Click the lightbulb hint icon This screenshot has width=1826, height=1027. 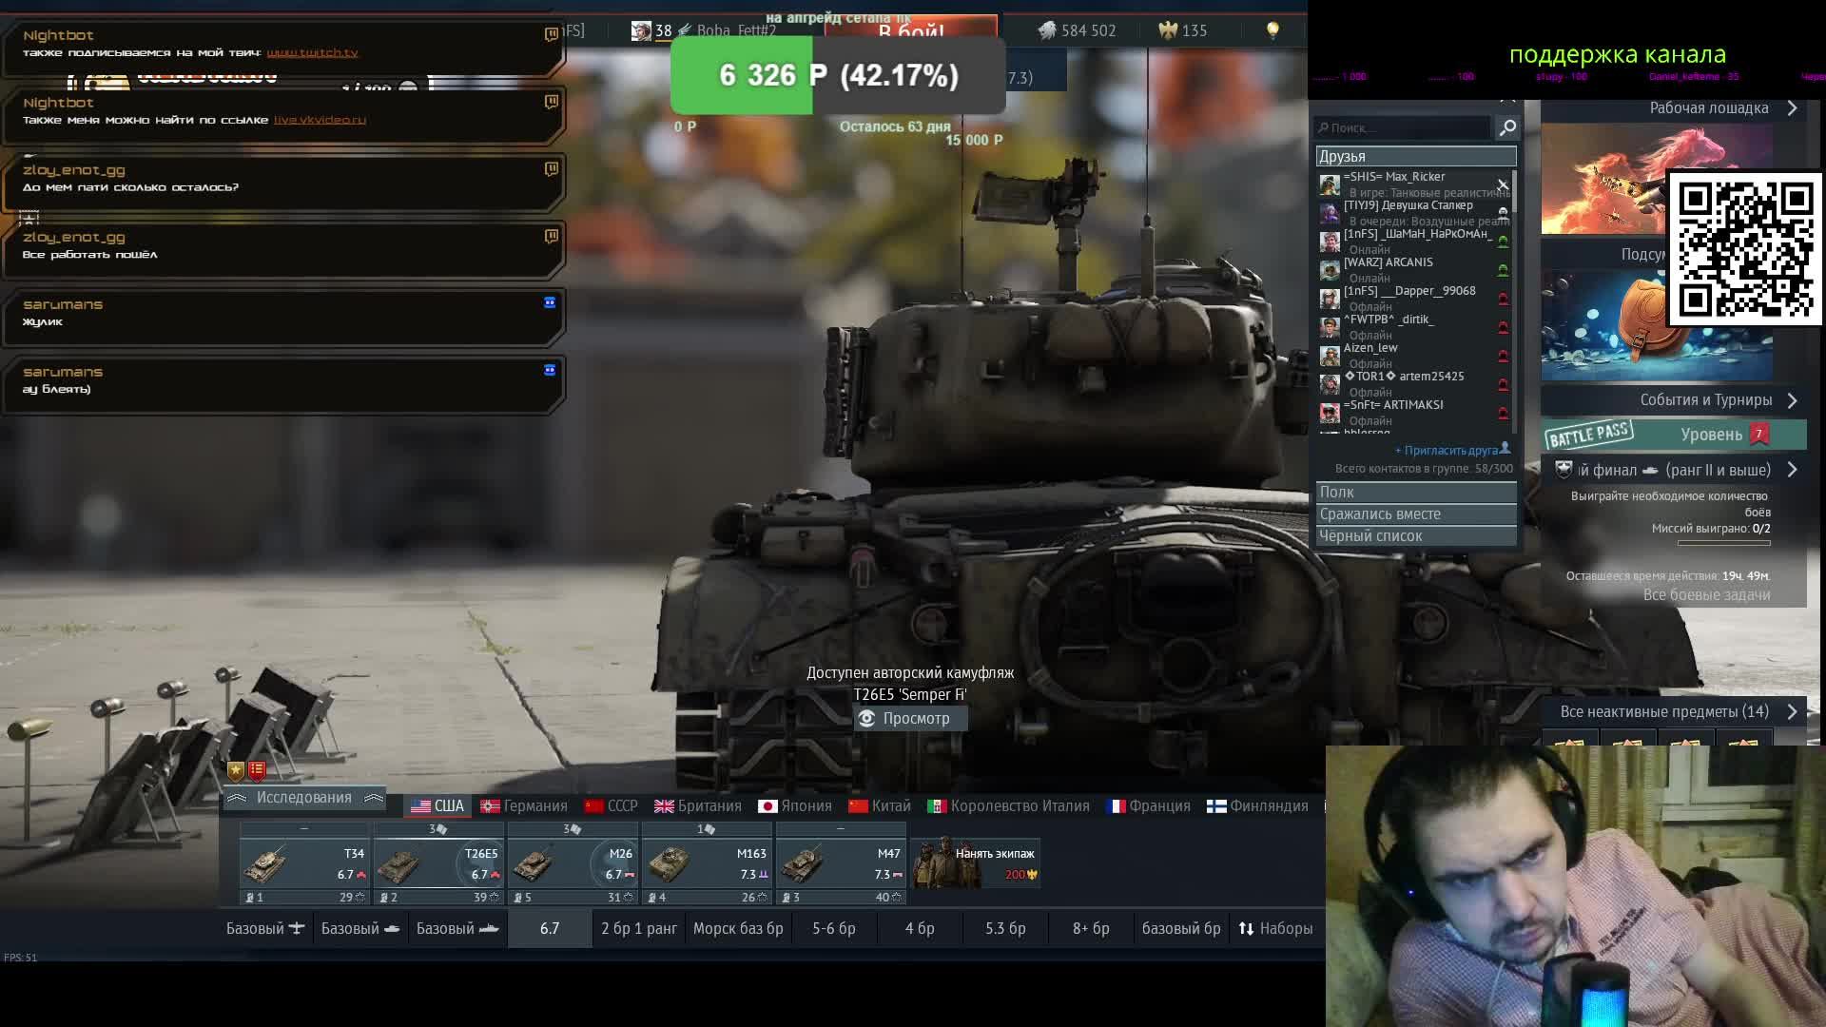[x=1272, y=30]
